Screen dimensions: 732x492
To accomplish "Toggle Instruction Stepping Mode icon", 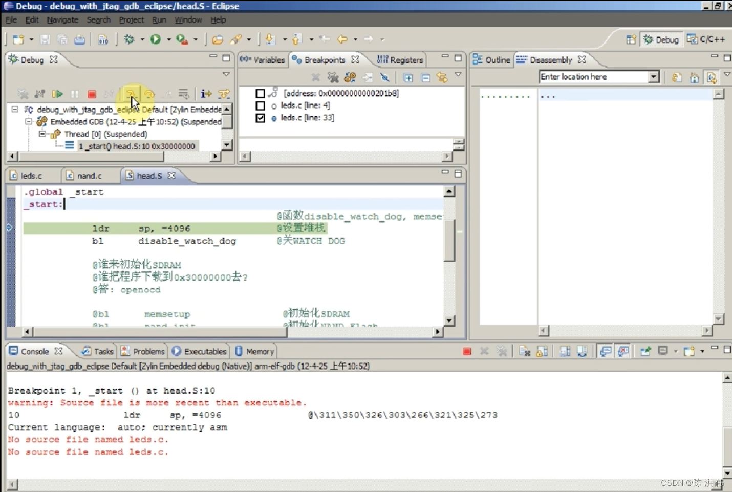I will tap(206, 94).
